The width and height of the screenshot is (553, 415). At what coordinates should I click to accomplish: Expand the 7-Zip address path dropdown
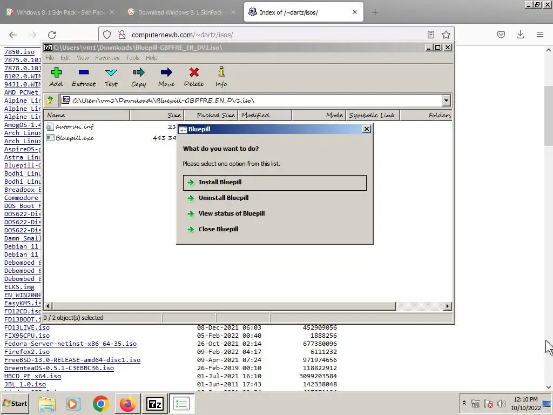(x=446, y=101)
